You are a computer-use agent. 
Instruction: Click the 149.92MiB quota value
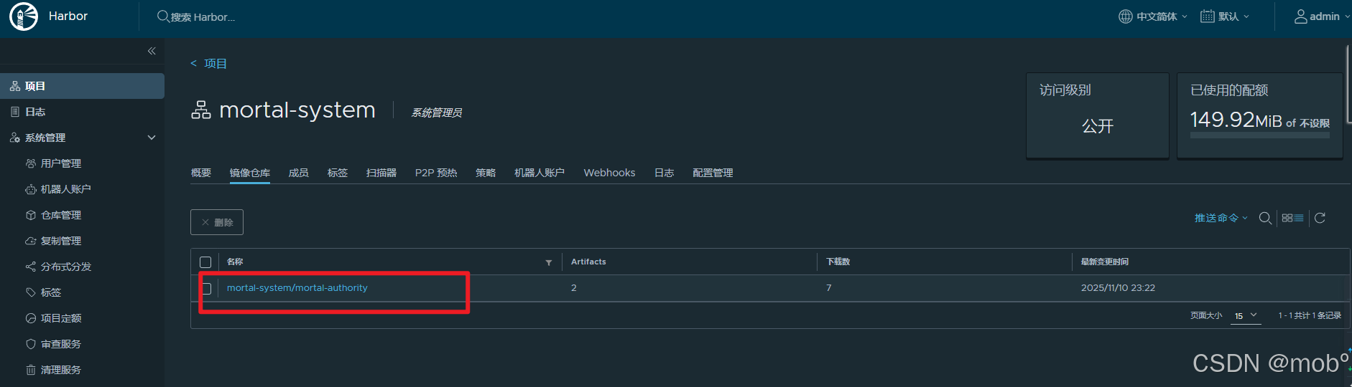(x=1236, y=120)
